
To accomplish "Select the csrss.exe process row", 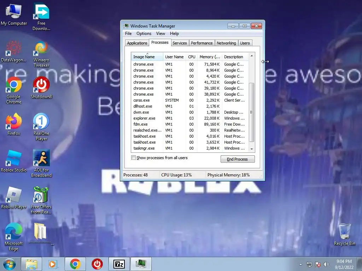I will pyautogui.click(x=189, y=100).
